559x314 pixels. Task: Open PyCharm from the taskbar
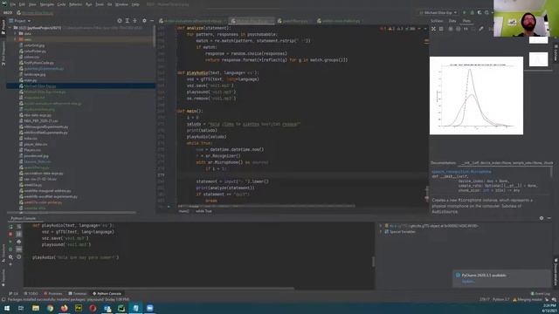pyautogui.click(x=121, y=308)
